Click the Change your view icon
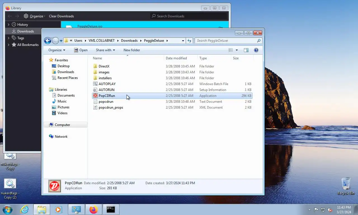 point(231,50)
